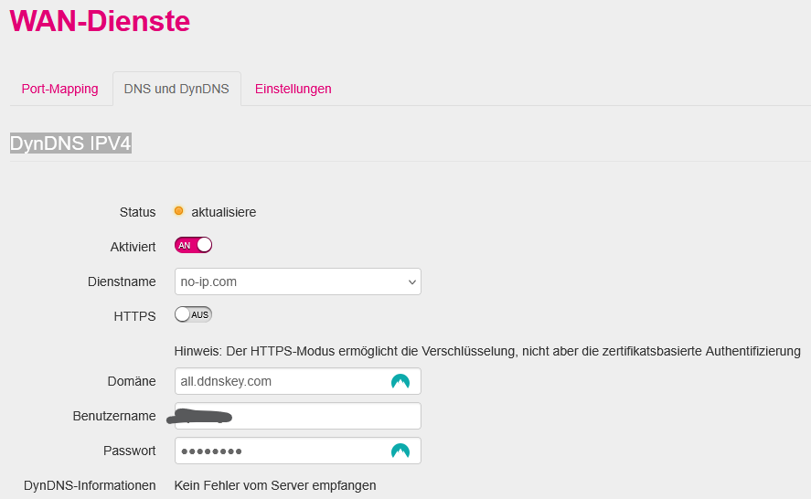The width and height of the screenshot is (811, 499).
Task: Click the Dienstname field label
Action: [122, 281]
